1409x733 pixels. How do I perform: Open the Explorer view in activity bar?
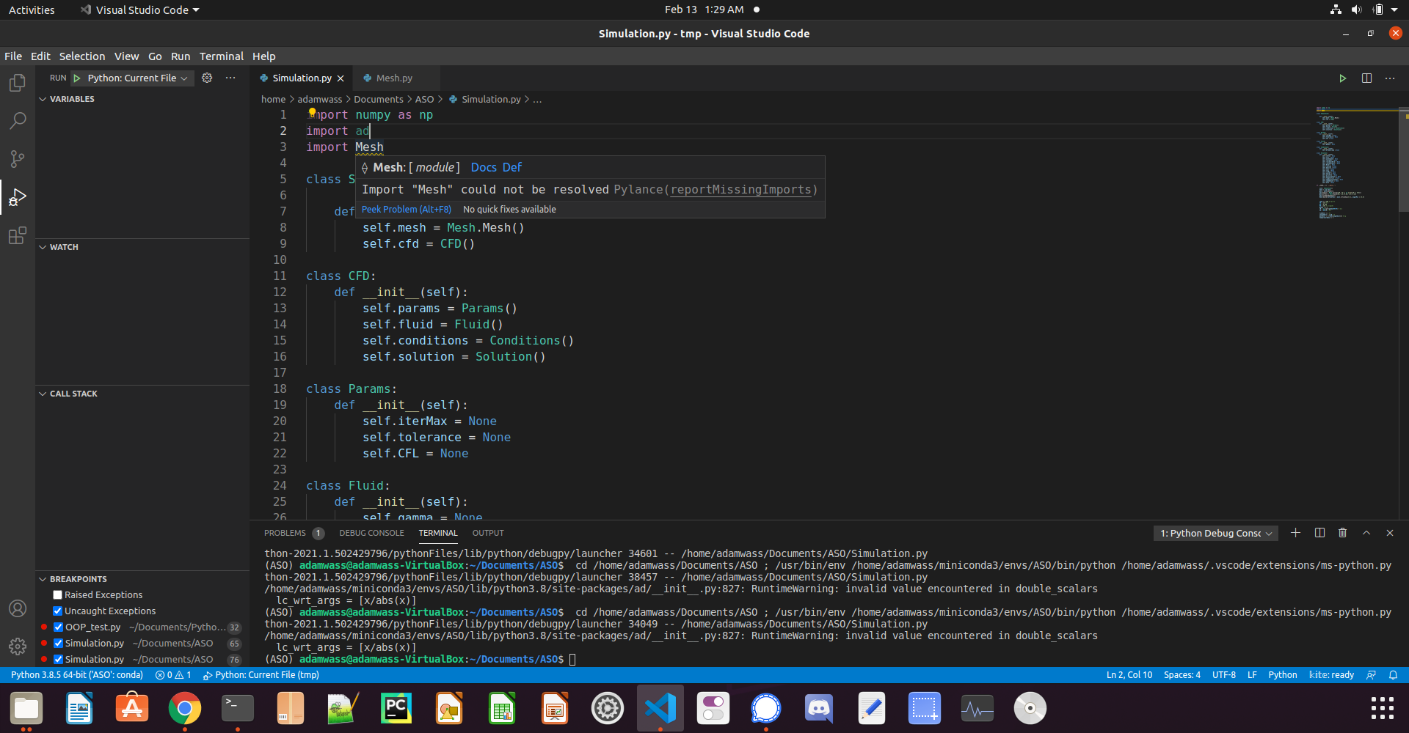click(18, 84)
